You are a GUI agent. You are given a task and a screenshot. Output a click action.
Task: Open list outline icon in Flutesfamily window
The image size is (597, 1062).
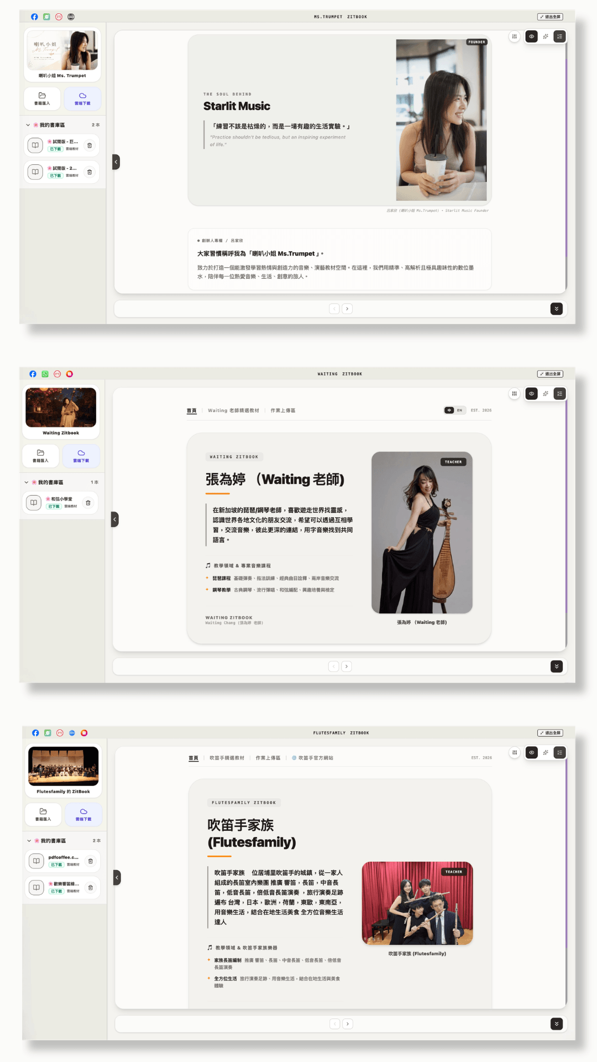point(560,752)
